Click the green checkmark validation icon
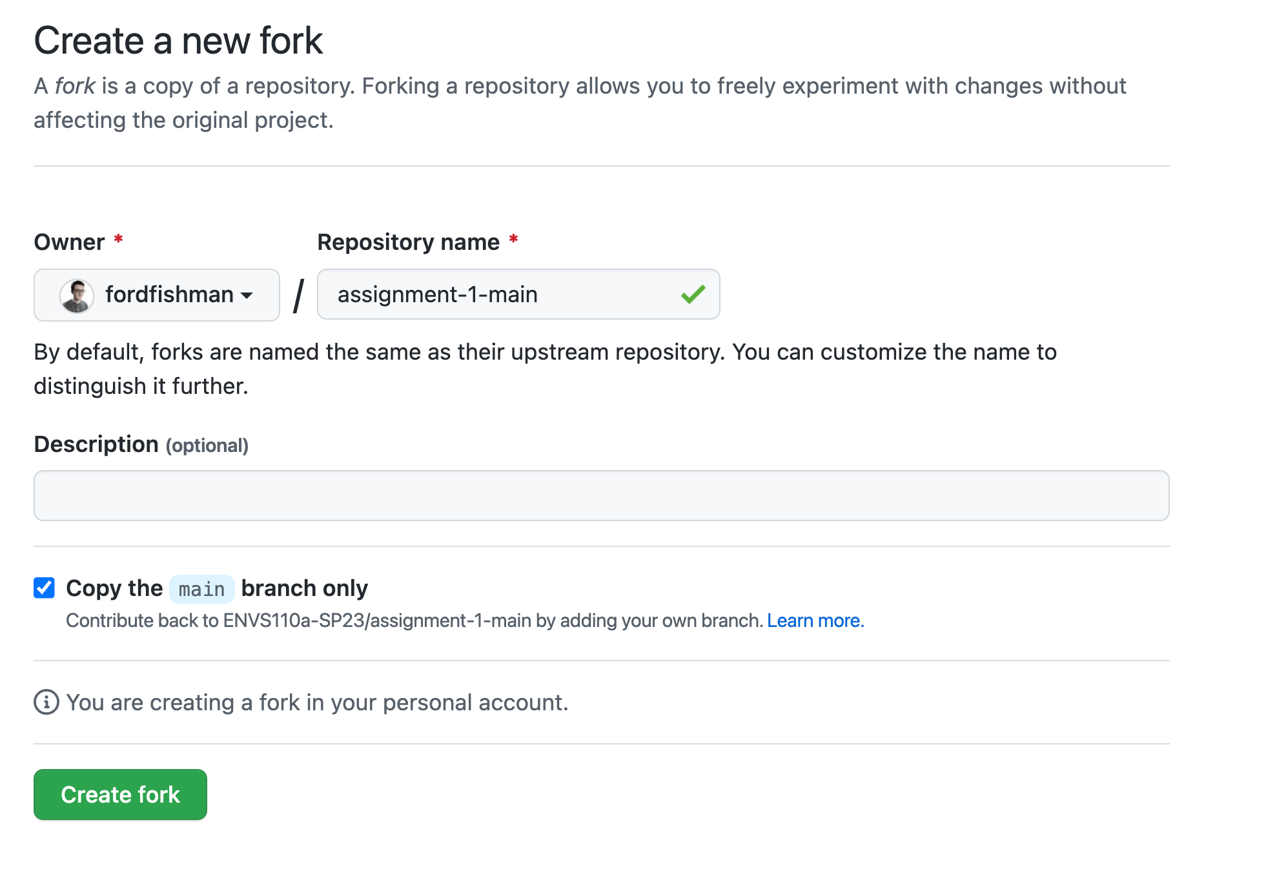Viewport: 1277px width, 873px height. point(693,294)
